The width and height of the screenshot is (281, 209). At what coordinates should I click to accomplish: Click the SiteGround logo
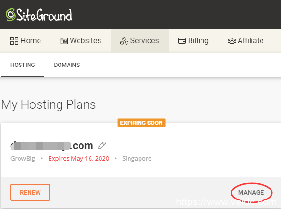pyautogui.click(x=39, y=15)
